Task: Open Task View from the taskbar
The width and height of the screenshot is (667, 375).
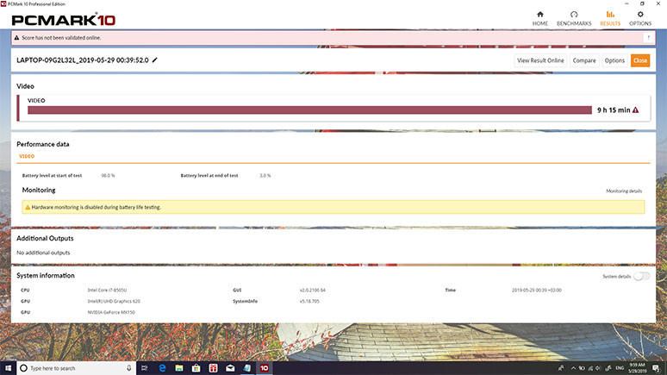Action: pos(144,368)
